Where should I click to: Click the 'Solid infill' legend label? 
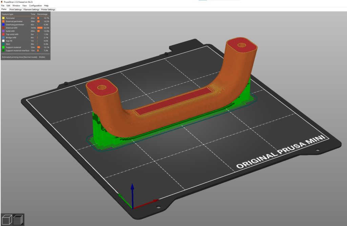pos(10,31)
